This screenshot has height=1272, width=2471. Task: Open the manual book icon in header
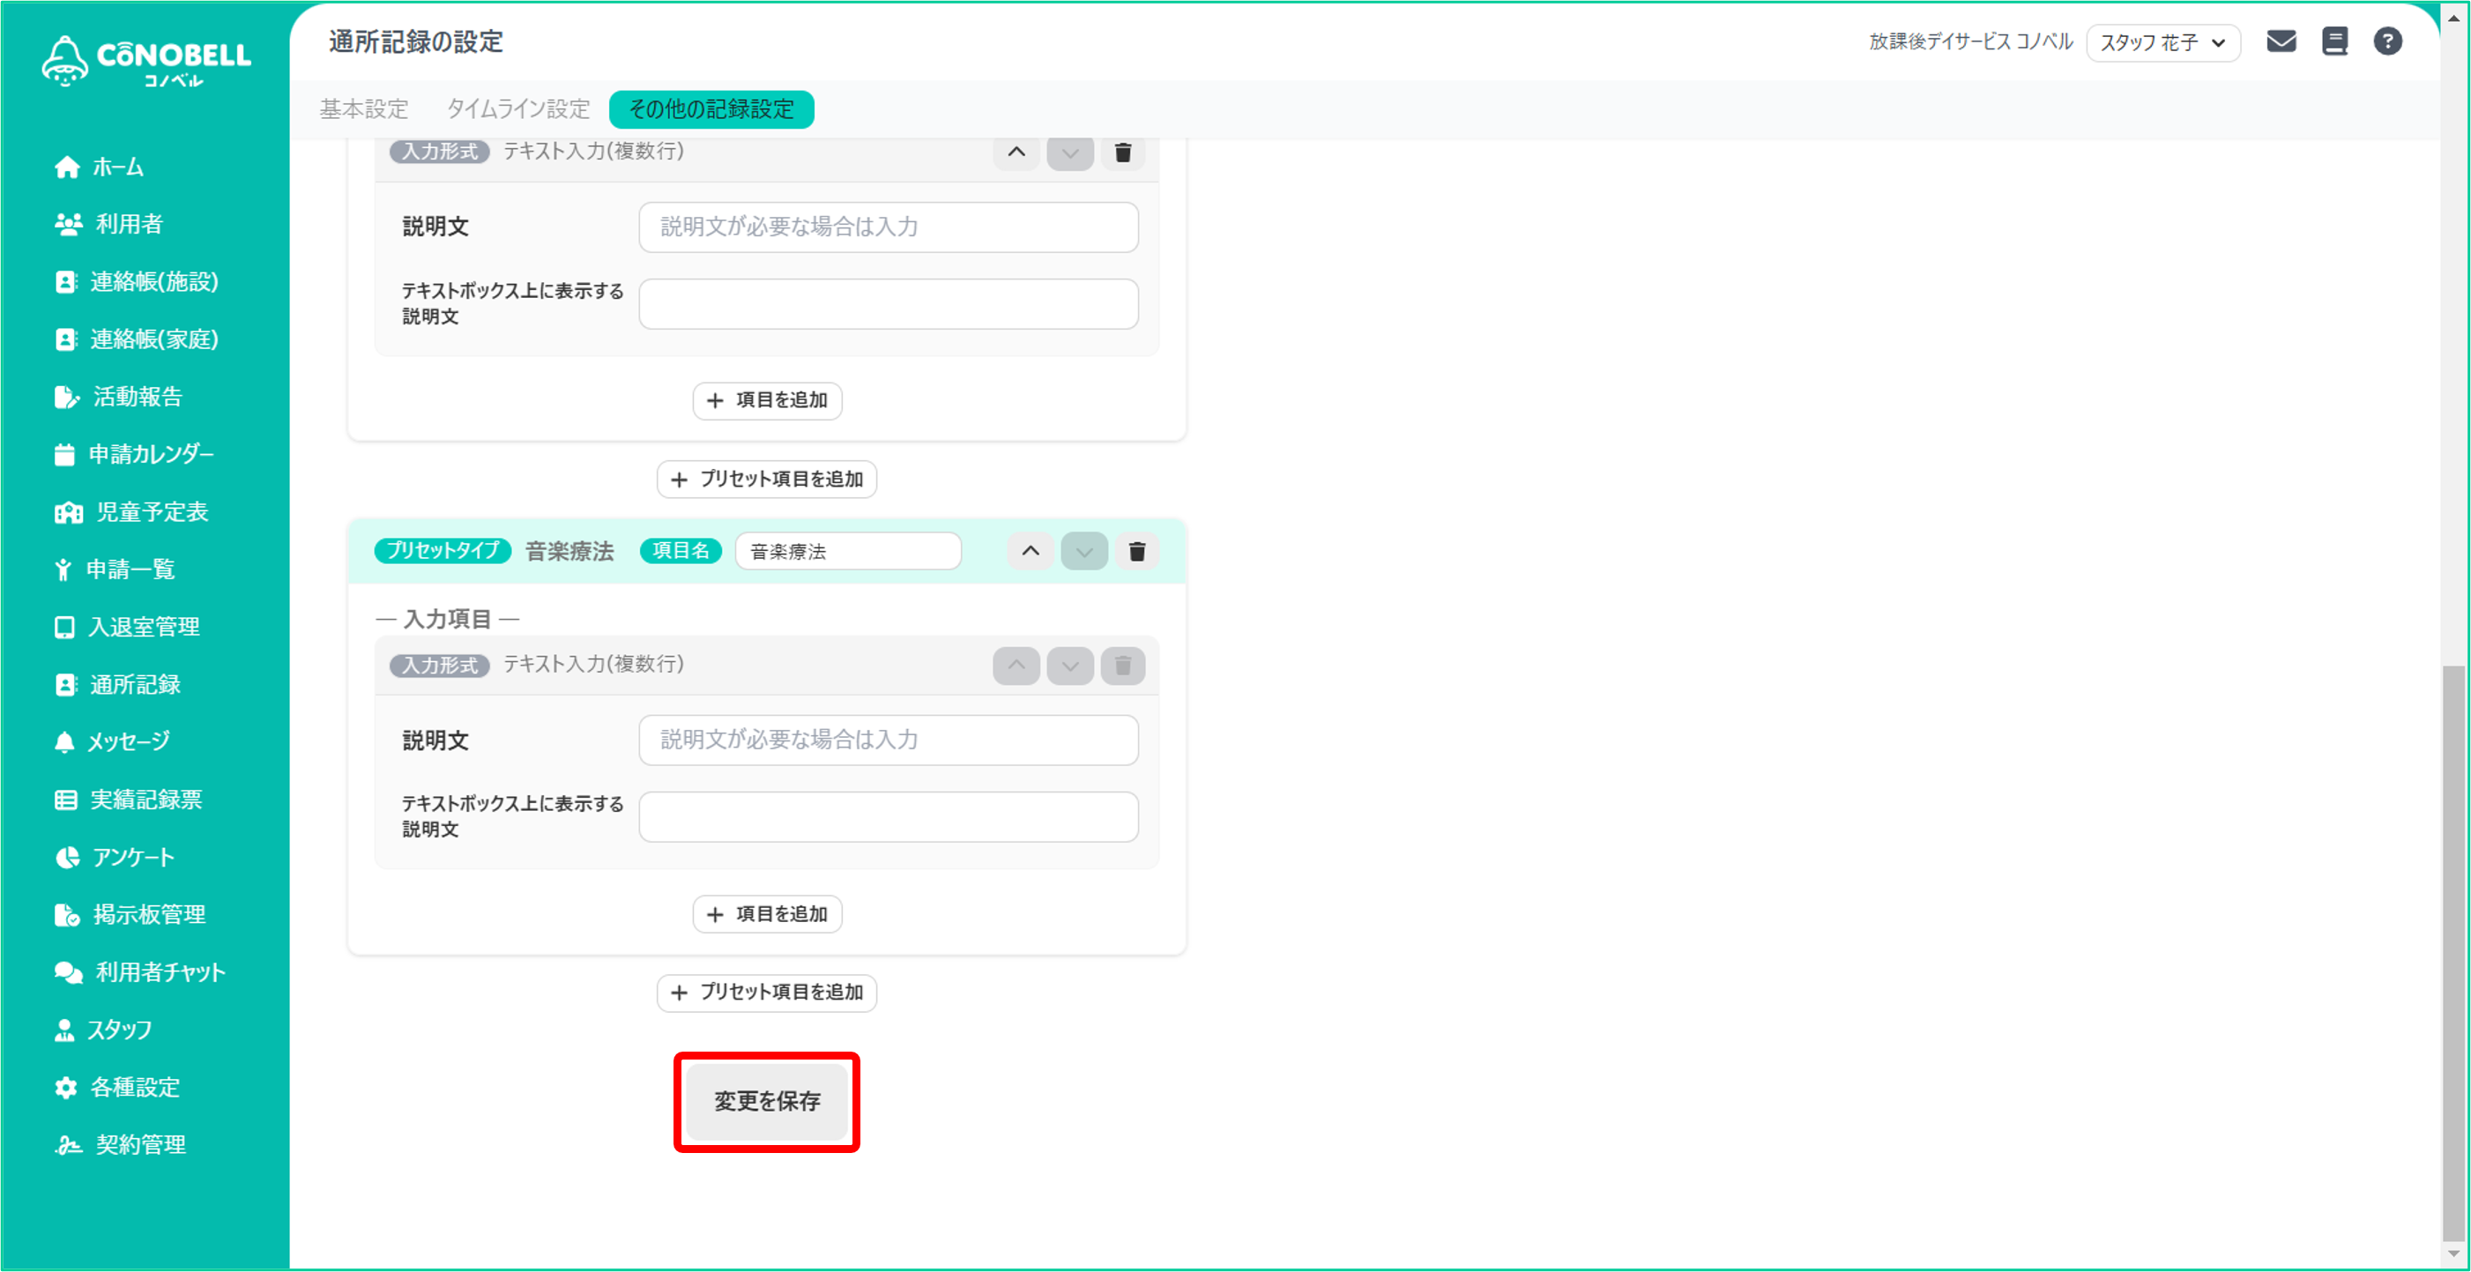2334,41
